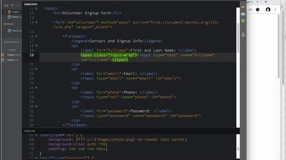Collapse the body tag at line 11
This screenshot has height=160, width=286.
tap(36, 8)
